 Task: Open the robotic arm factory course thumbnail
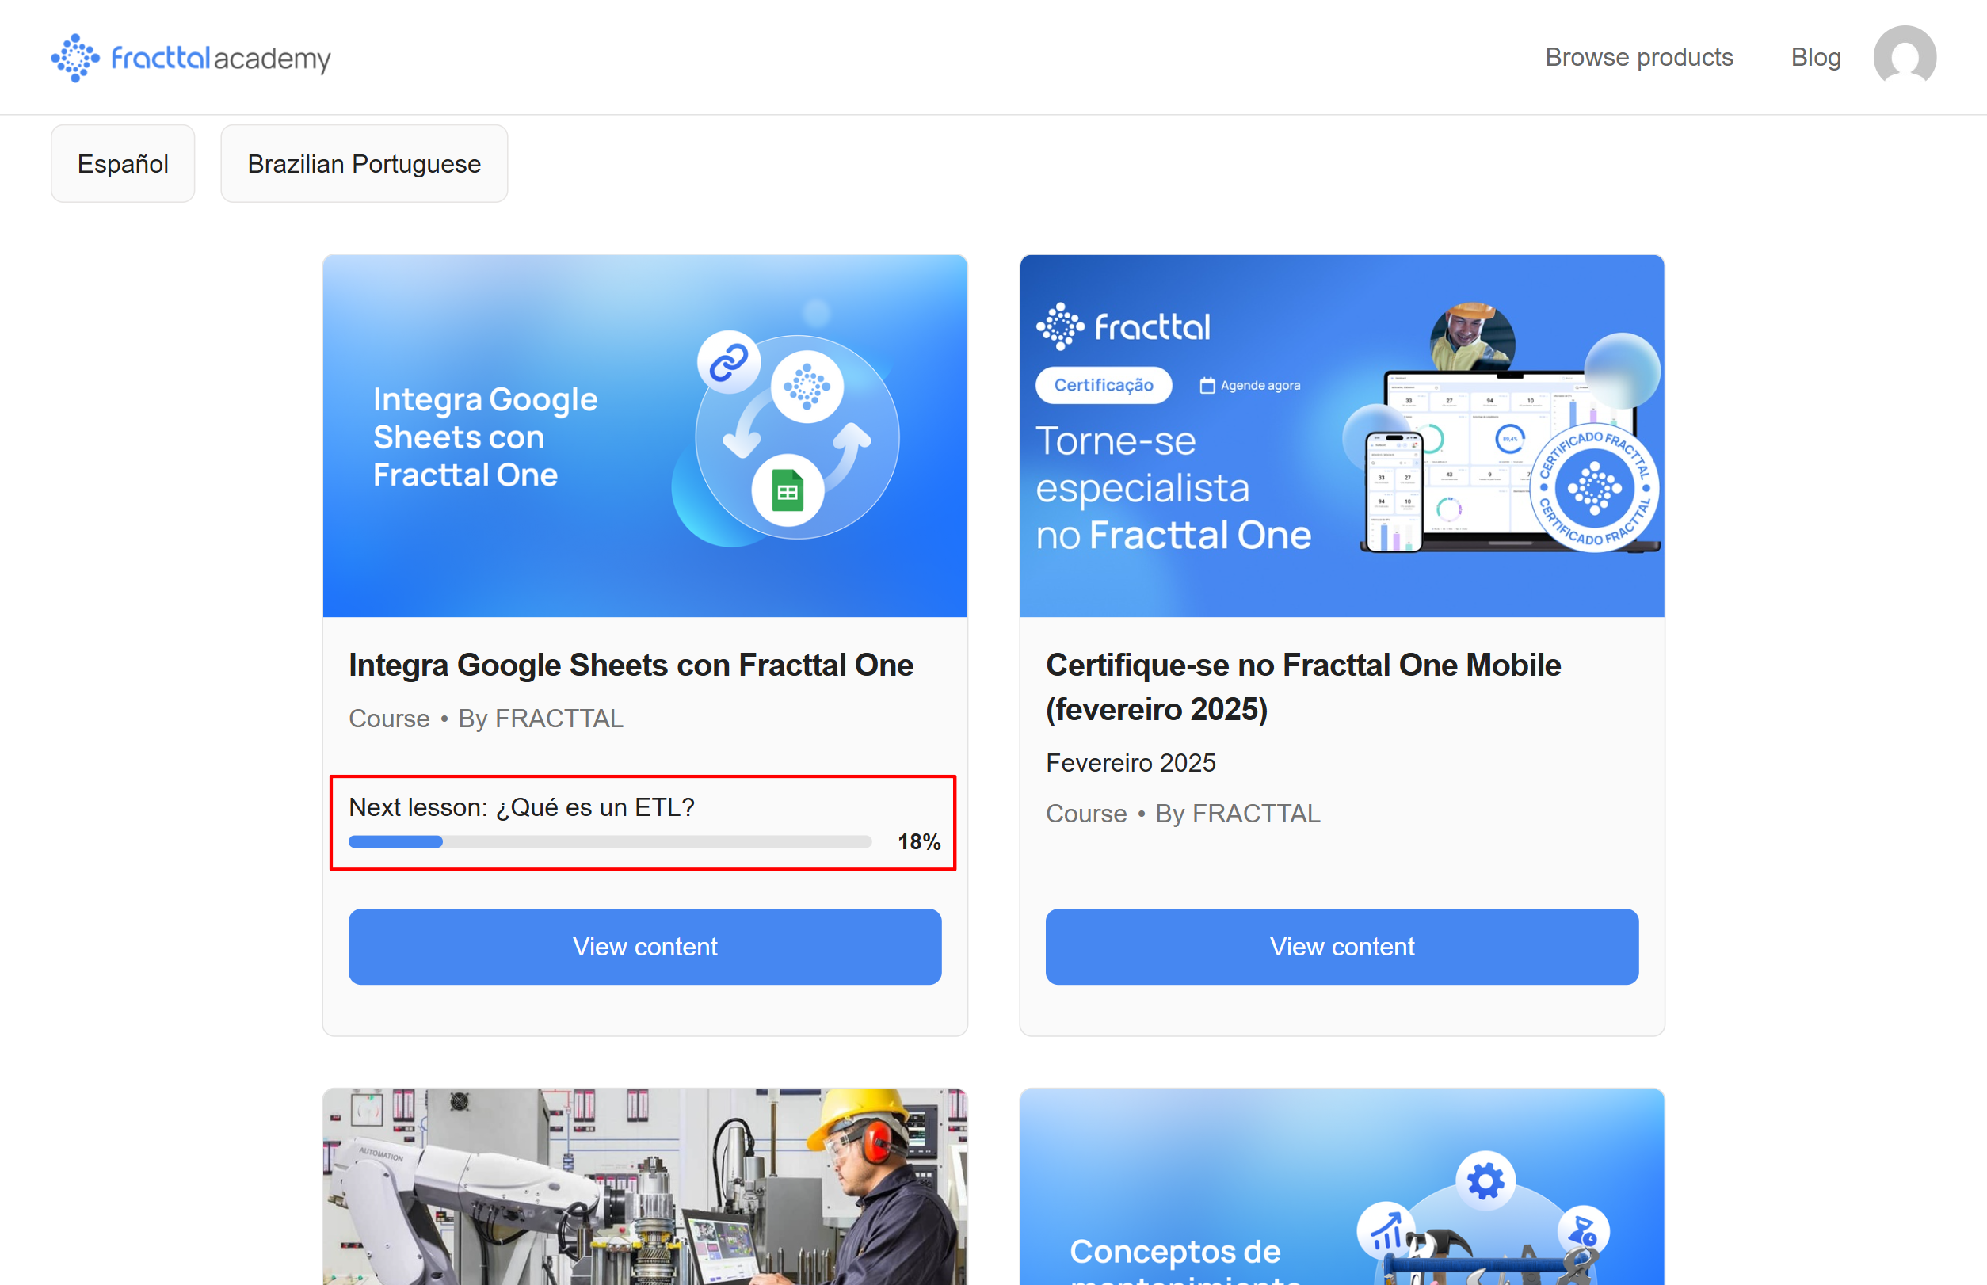[645, 1187]
